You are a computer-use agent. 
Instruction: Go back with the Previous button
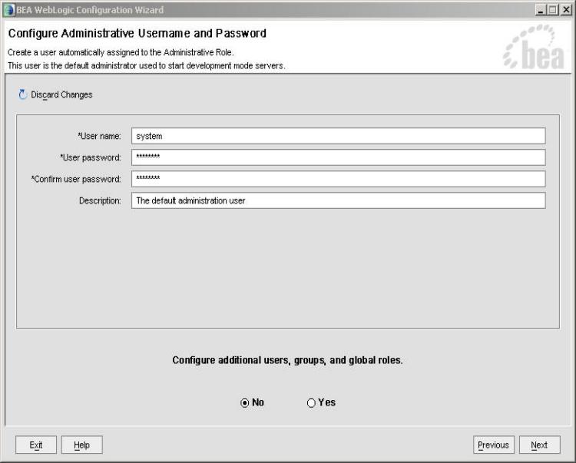tap(494, 445)
